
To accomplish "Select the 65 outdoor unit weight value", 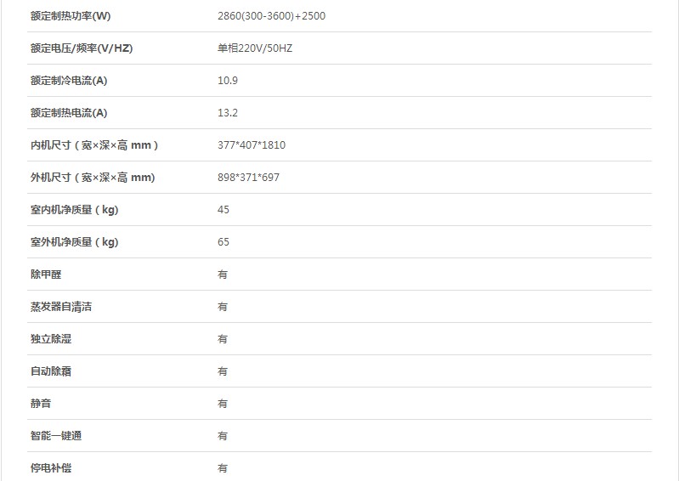I will 224,242.
